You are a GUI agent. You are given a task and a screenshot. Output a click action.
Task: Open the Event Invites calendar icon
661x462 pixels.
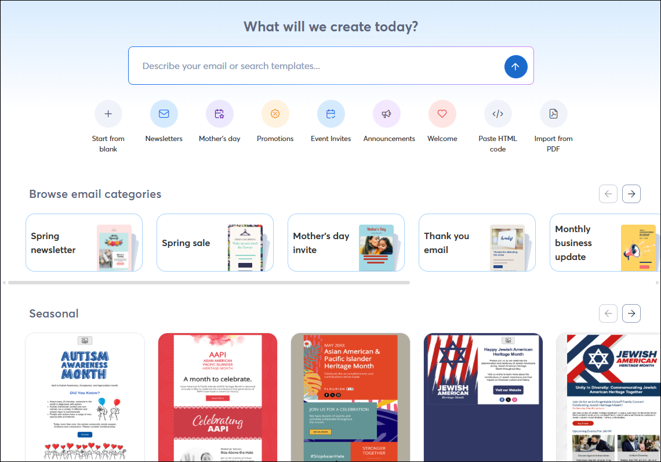[331, 114]
